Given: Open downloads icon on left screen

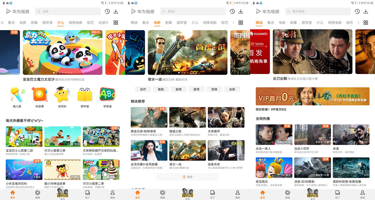Looking at the screenshot, I should coord(116,11).
